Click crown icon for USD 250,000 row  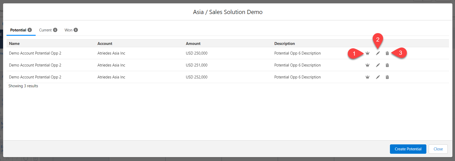pos(367,53)
